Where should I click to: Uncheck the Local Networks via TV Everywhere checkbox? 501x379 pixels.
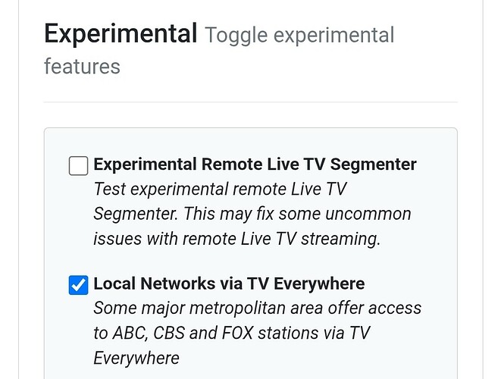click(78, 285)
